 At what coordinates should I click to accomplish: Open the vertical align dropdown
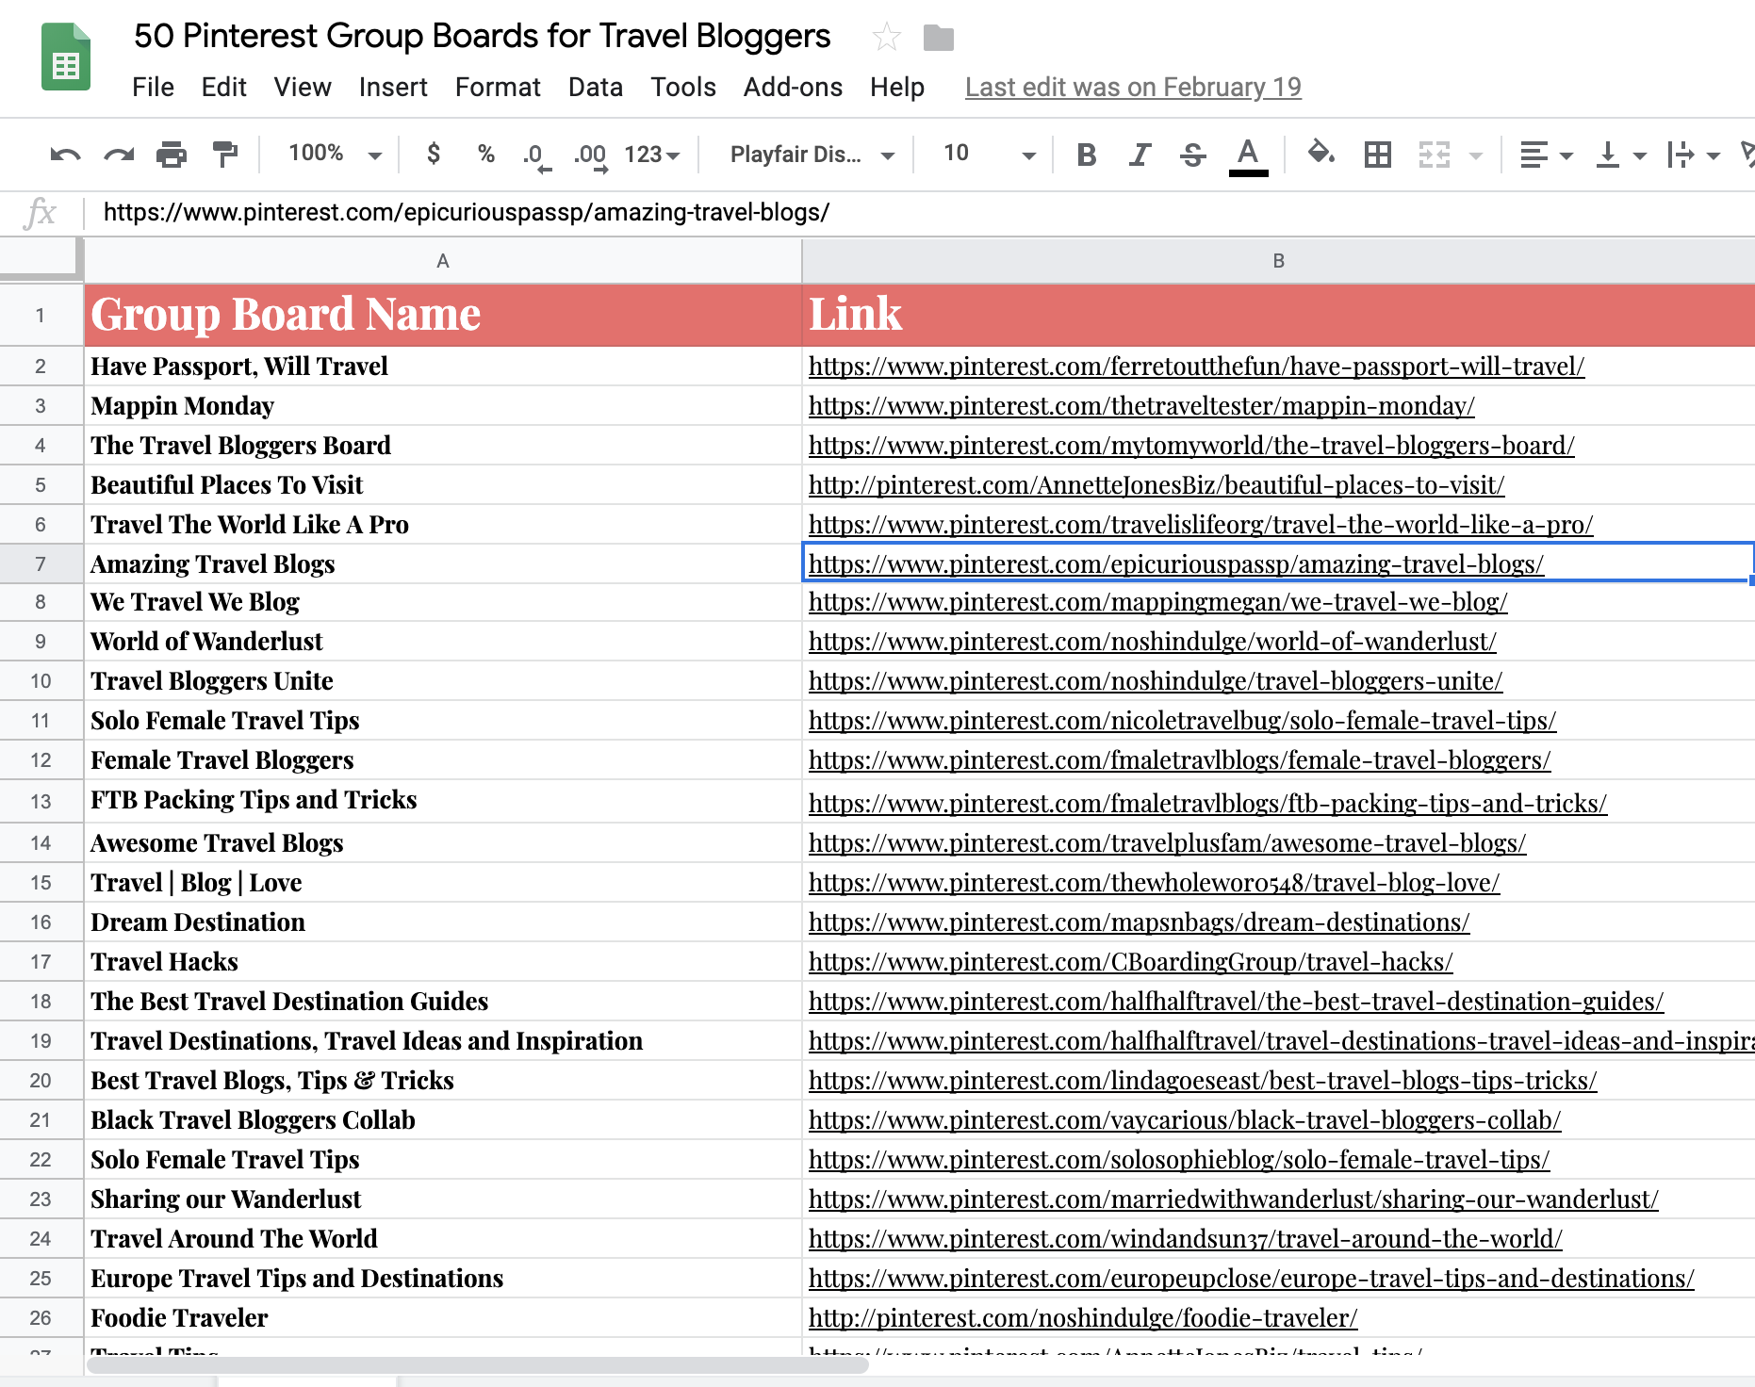pyautogui.click(x=1619, y=155)
